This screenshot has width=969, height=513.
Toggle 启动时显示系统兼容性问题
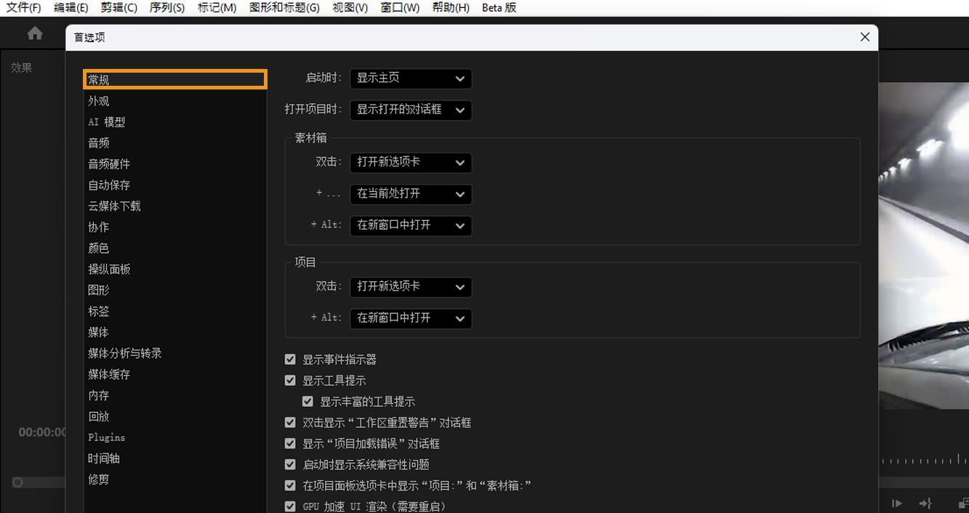pyautogui.click(x=290, y=464)
